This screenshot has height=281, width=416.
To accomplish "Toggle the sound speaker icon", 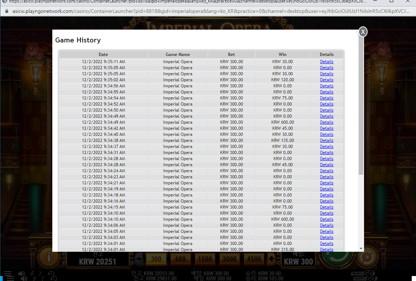I will point(21,274).
